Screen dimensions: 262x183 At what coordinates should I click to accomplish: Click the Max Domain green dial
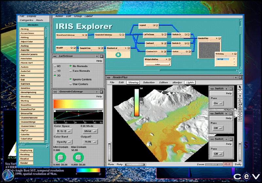pos(79,157)
